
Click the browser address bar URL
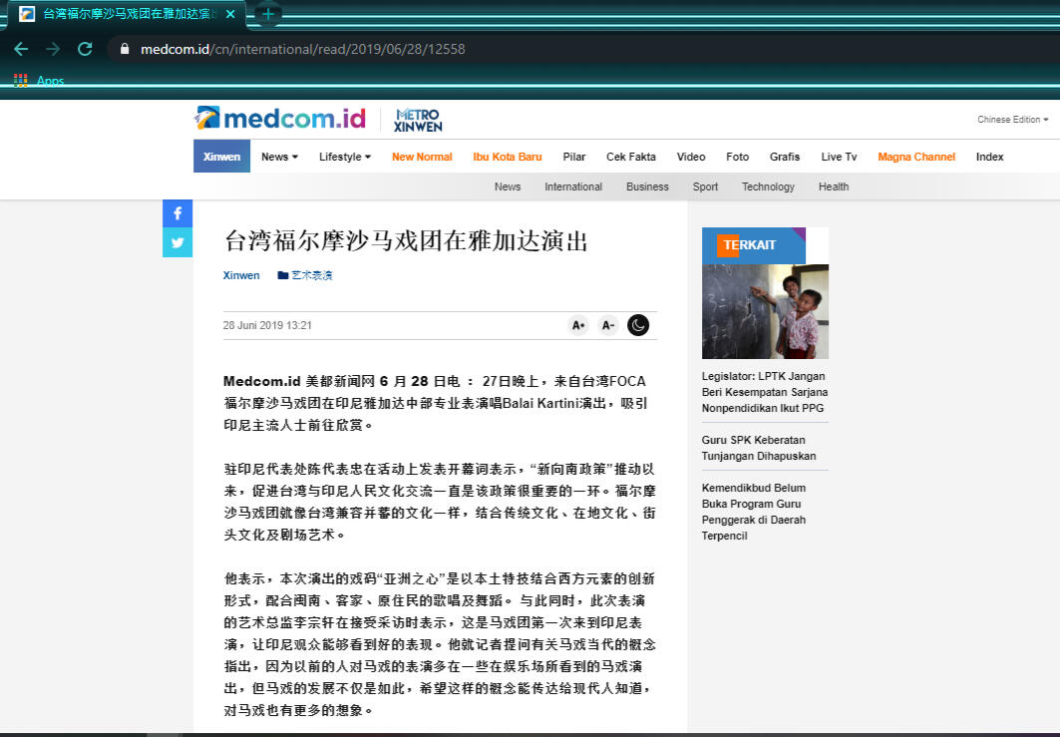[303, 49]
